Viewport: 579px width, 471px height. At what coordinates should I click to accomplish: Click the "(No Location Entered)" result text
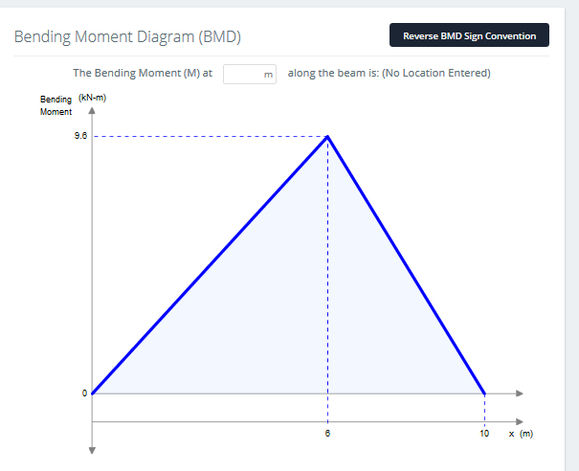click(435, 73)
